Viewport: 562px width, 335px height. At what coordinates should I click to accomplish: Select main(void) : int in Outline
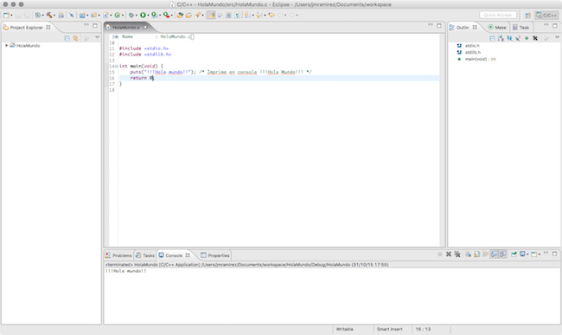(480, 59)
